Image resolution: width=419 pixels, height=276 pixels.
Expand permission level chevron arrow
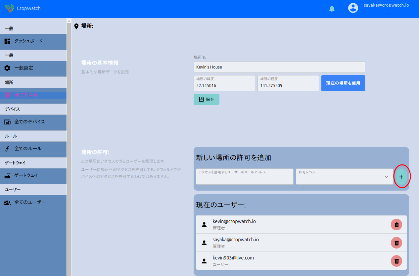pos(386,177)
